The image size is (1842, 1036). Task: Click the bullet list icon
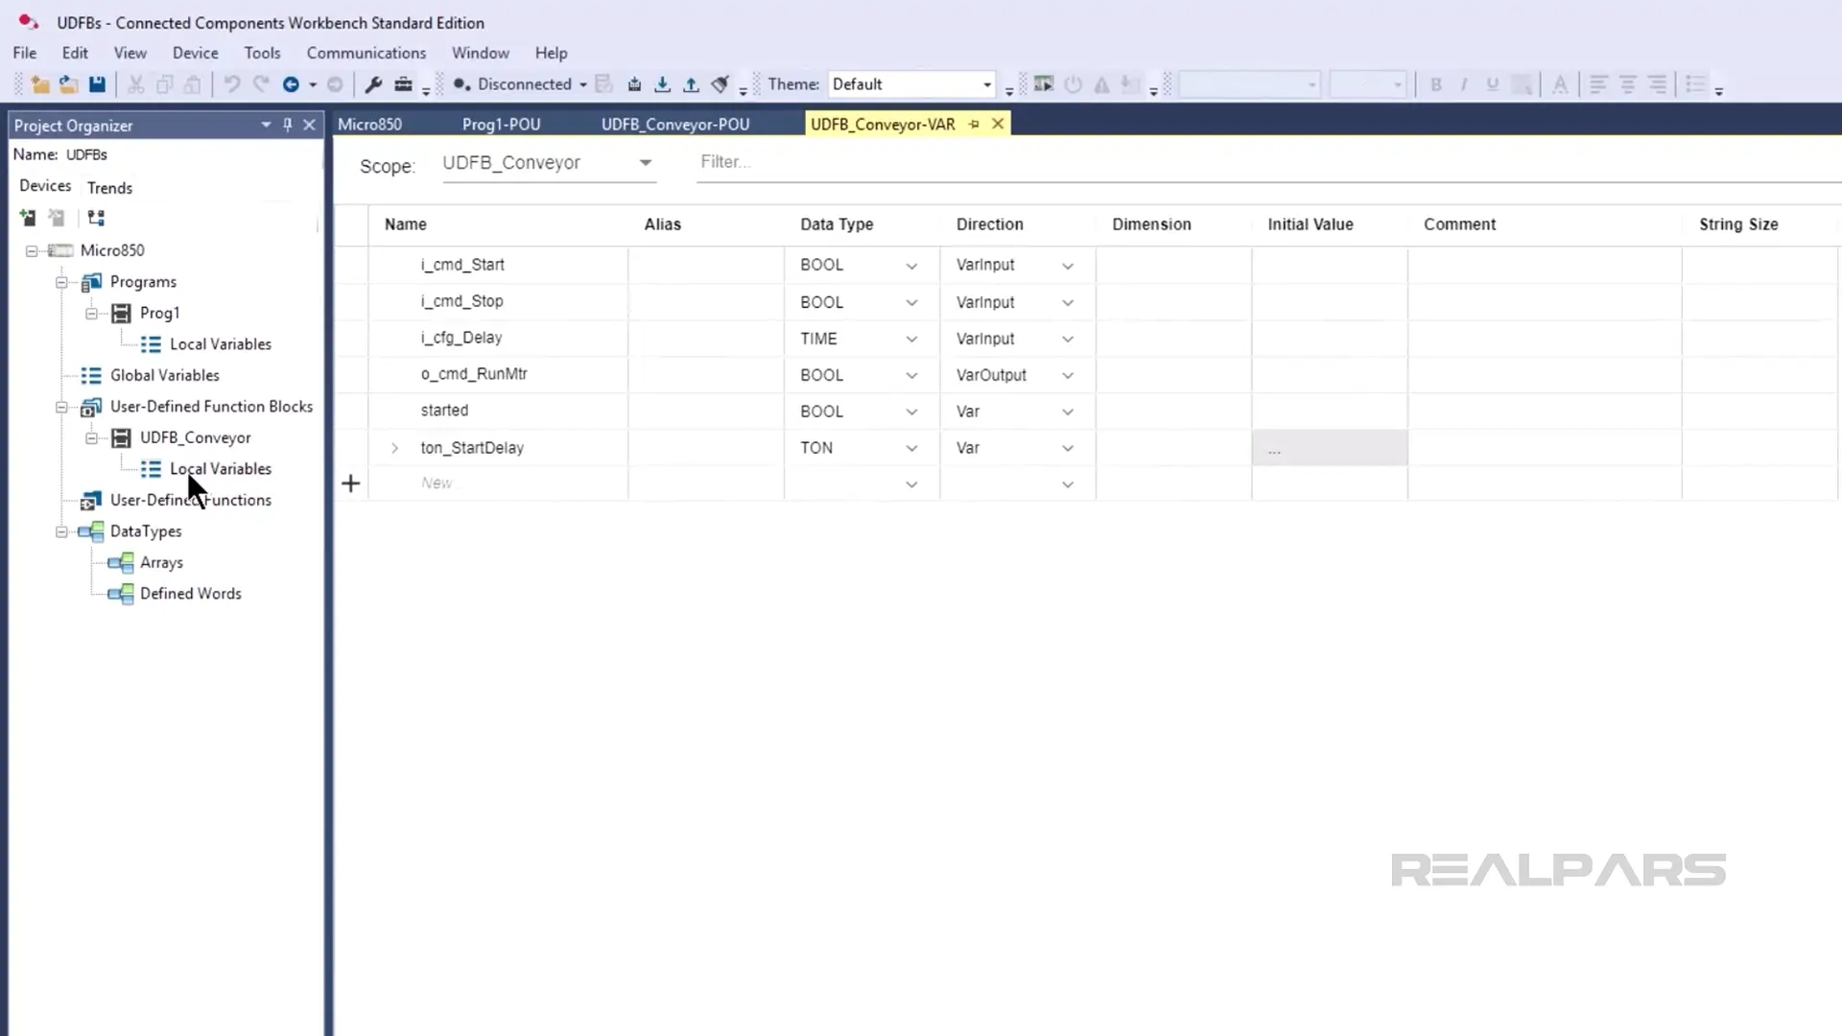(1695, 84)
